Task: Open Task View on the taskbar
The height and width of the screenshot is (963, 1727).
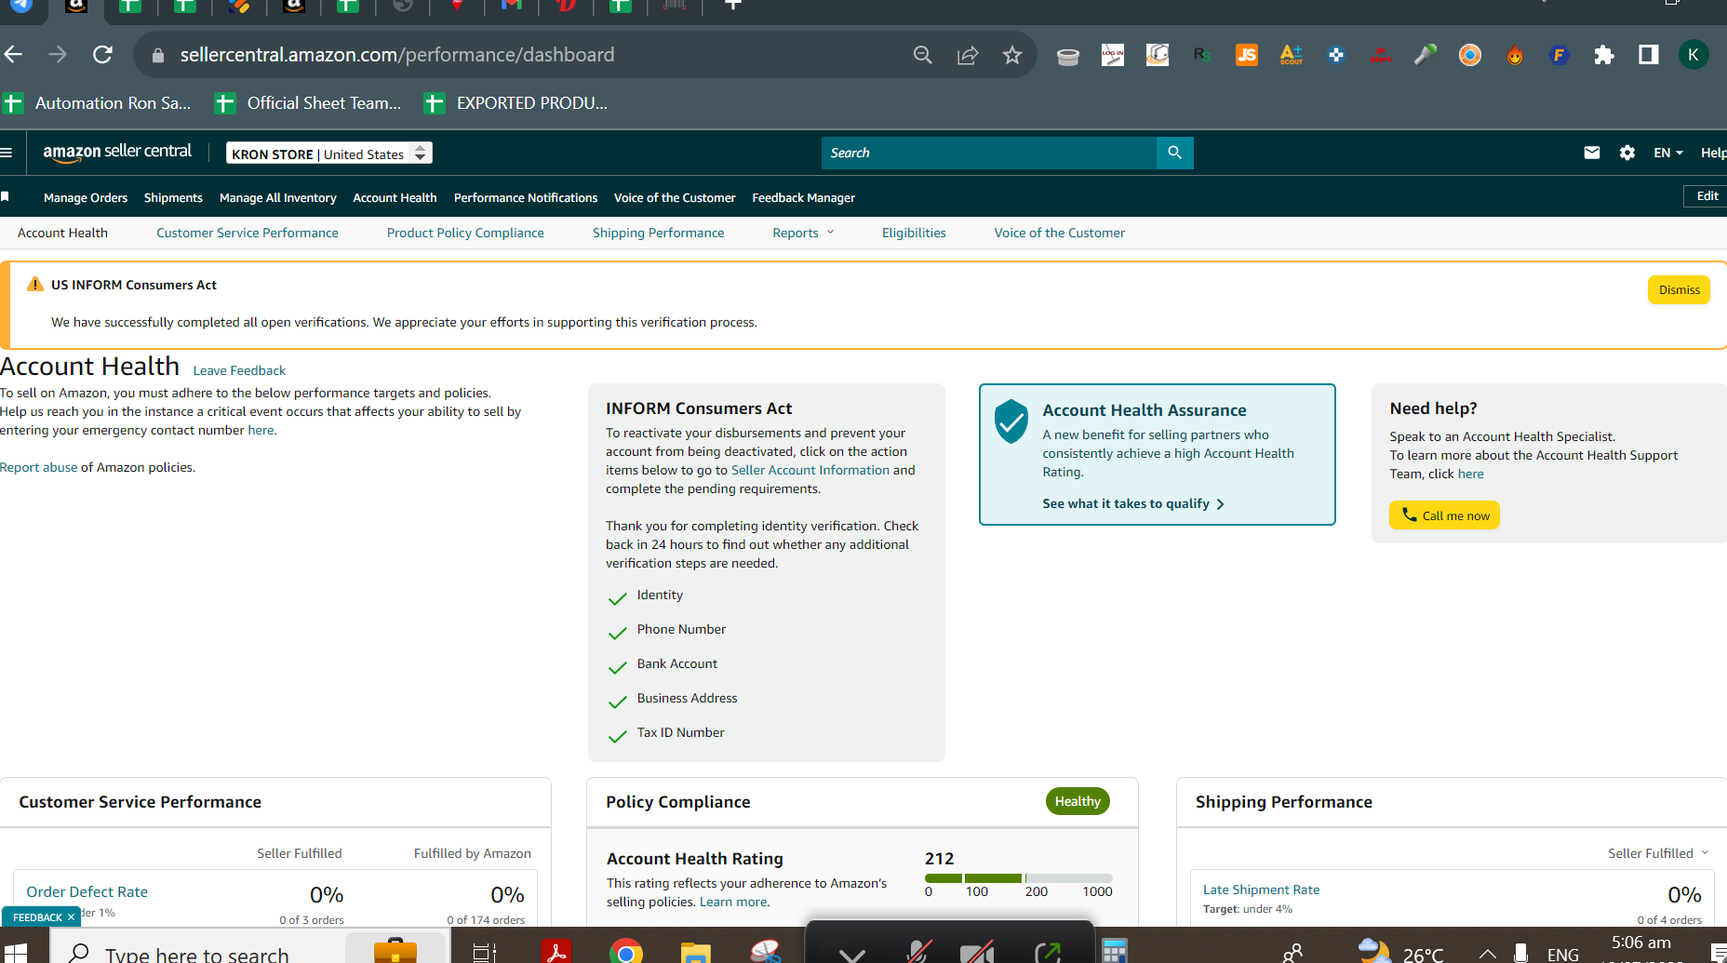Action: pos(485,952)
